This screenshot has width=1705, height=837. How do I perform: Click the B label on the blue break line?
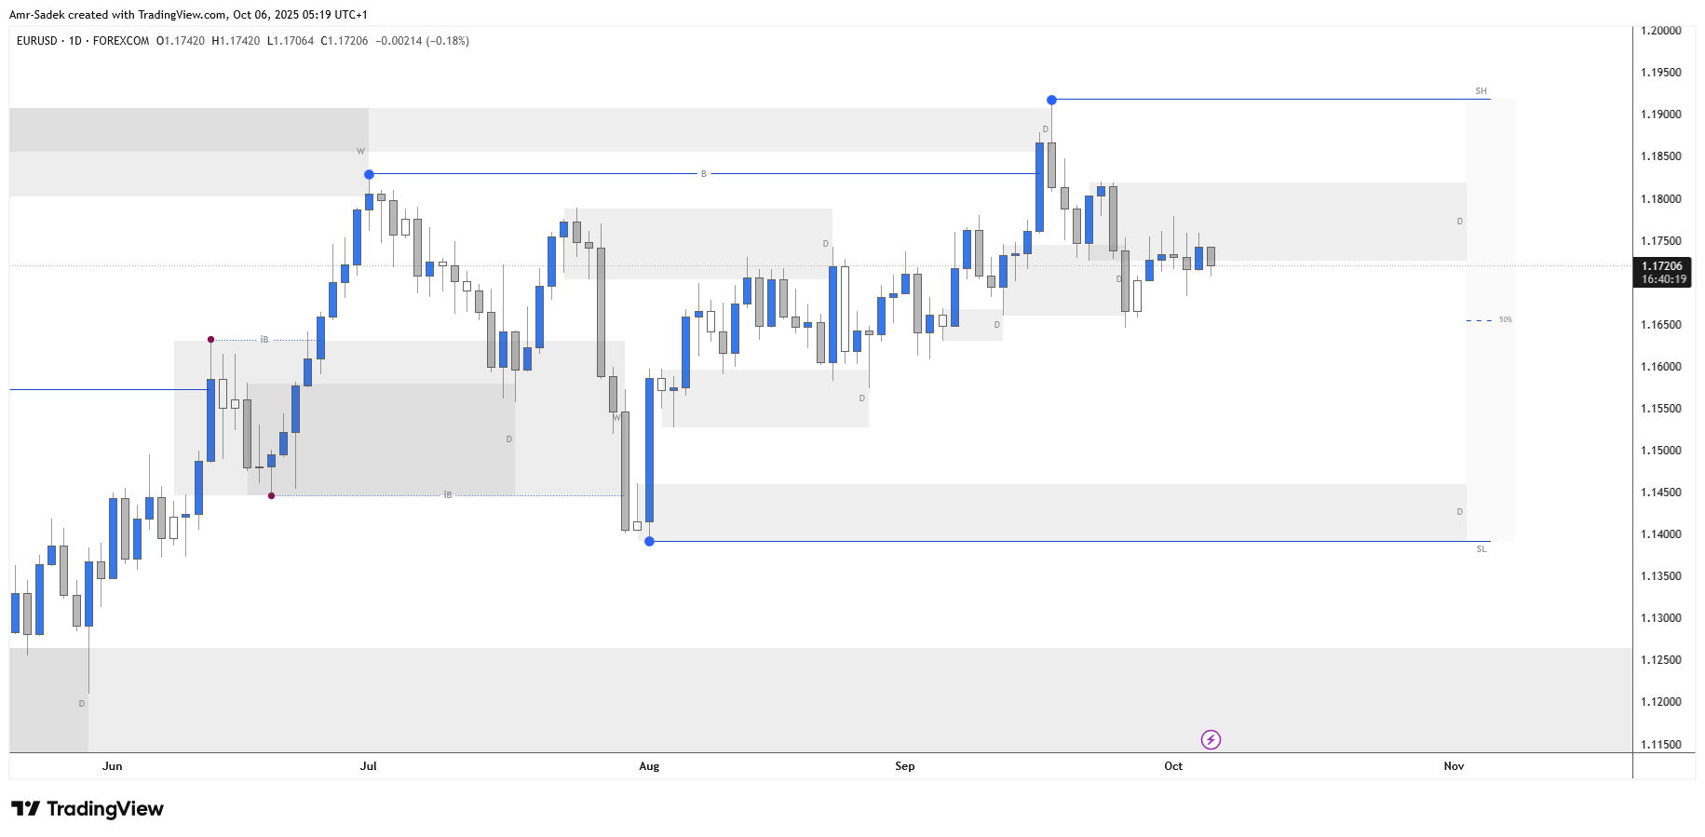703,174
